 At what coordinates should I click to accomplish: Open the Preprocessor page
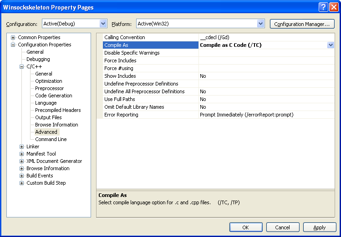pos(50,88)
